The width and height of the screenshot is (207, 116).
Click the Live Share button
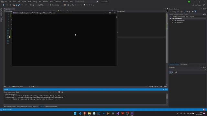[196, 5]
